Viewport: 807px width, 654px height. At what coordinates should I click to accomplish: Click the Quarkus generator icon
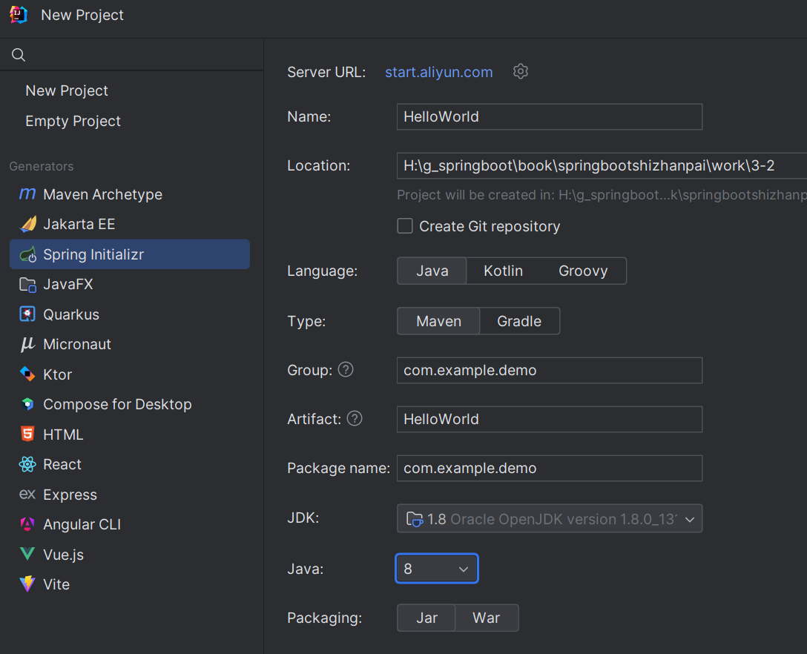coord(27,314)
